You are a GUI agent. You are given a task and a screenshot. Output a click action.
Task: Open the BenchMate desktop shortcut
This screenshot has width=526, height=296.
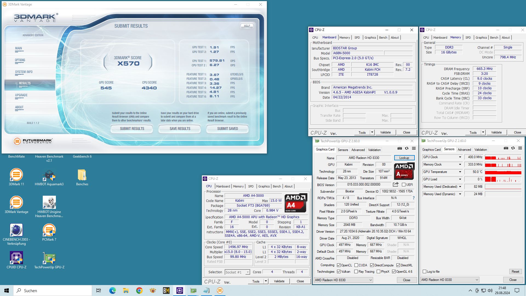[x=16, y=156]
